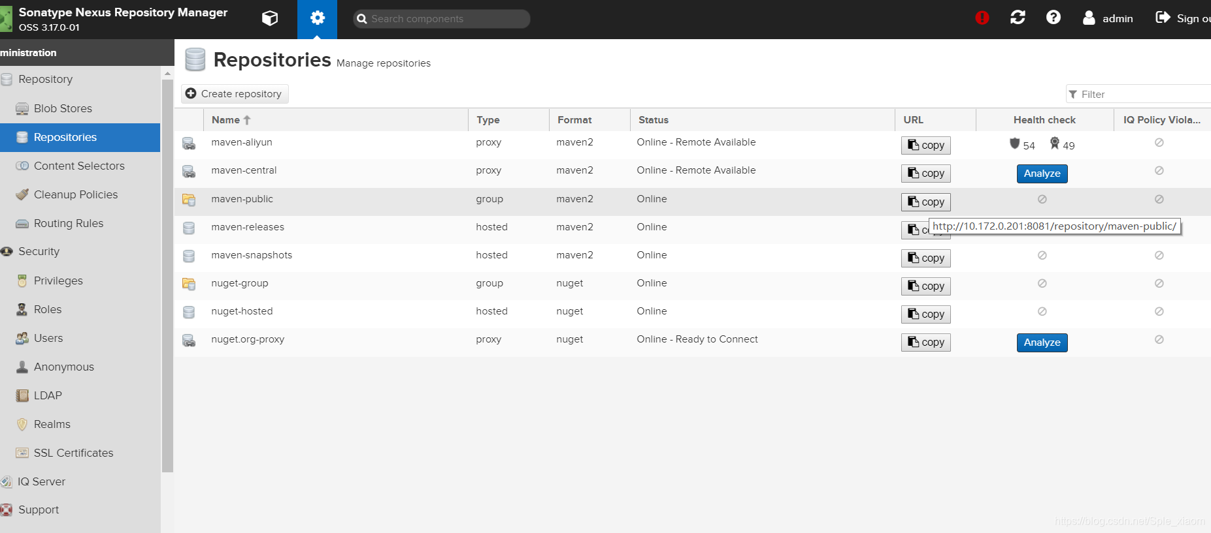
Task: Open Users in the sidebar
Action: (x=80, y=338)
